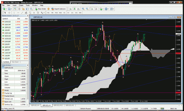Open the Help menu

coord(42,5)
